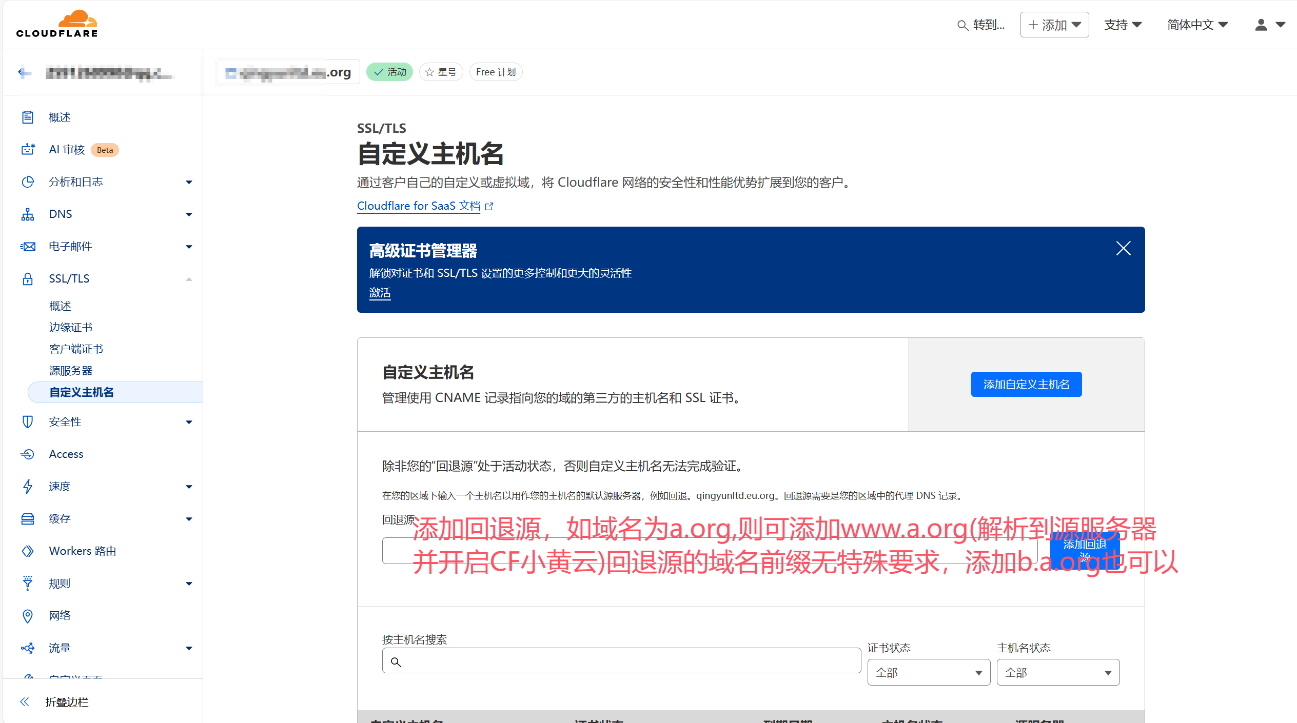
Task: Click the Cloudflare logo
Action: tap(57, 24)
